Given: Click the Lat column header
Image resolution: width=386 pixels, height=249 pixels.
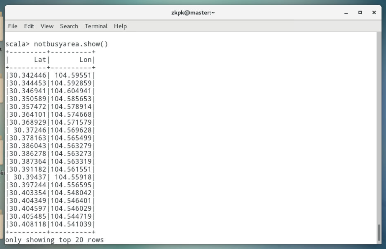Looking at the screenshot, I should (x=40, y=60).
